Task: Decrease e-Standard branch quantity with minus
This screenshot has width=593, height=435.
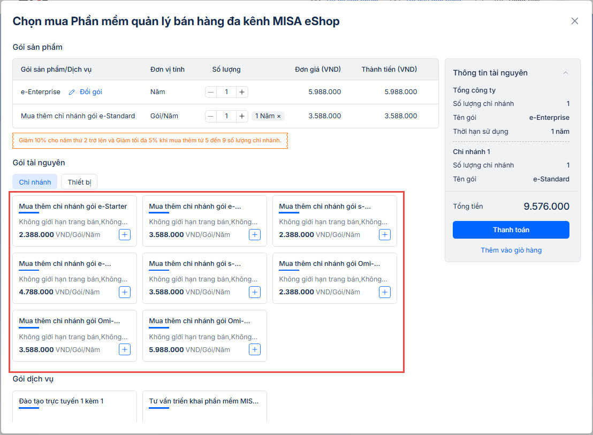Action: coord(211,116)
